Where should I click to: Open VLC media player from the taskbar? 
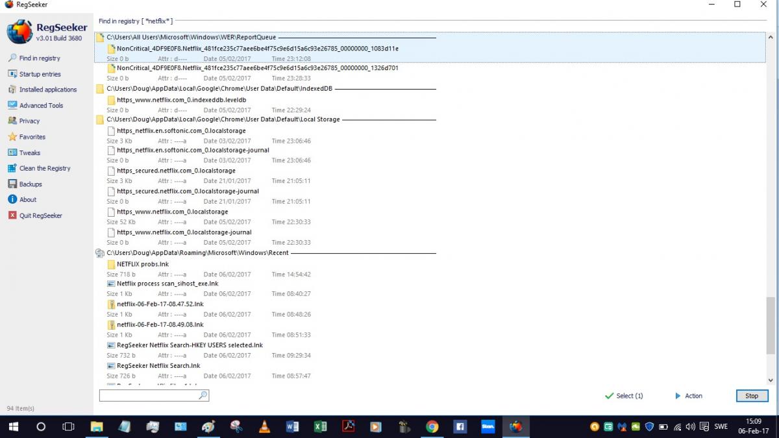[264, 426]
